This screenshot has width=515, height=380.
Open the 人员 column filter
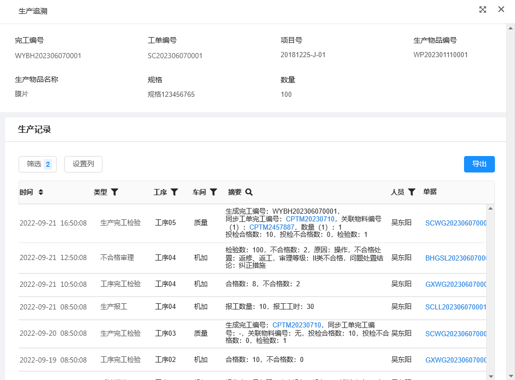click(x=411, y=192)
